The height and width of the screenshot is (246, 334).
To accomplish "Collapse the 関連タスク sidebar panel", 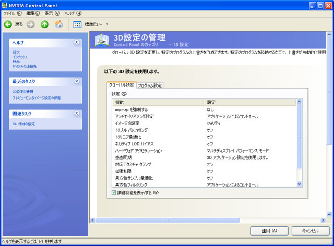I will click(77, 113).
